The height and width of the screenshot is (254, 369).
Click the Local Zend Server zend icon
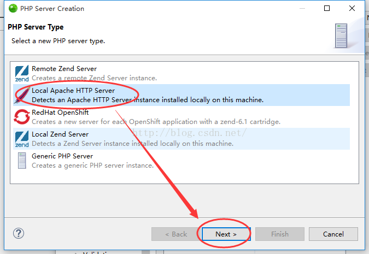point(22,139)
